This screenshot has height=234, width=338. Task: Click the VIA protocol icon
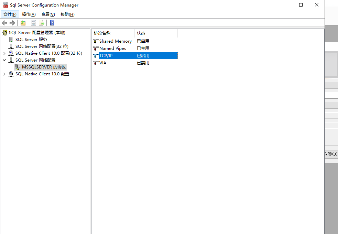tap(96, 63)
